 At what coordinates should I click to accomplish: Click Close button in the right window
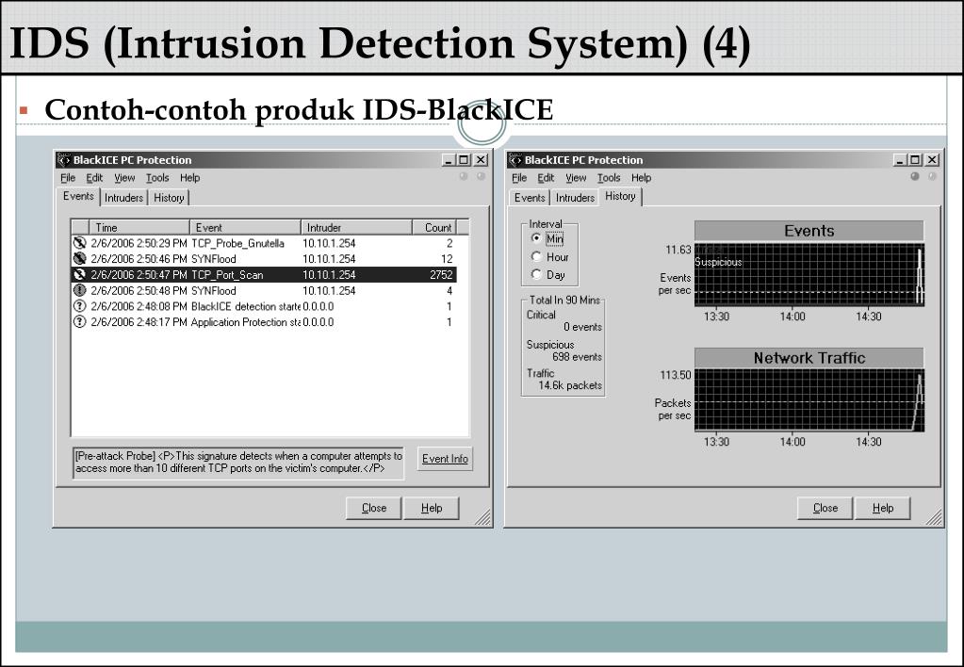click(825, 508)
